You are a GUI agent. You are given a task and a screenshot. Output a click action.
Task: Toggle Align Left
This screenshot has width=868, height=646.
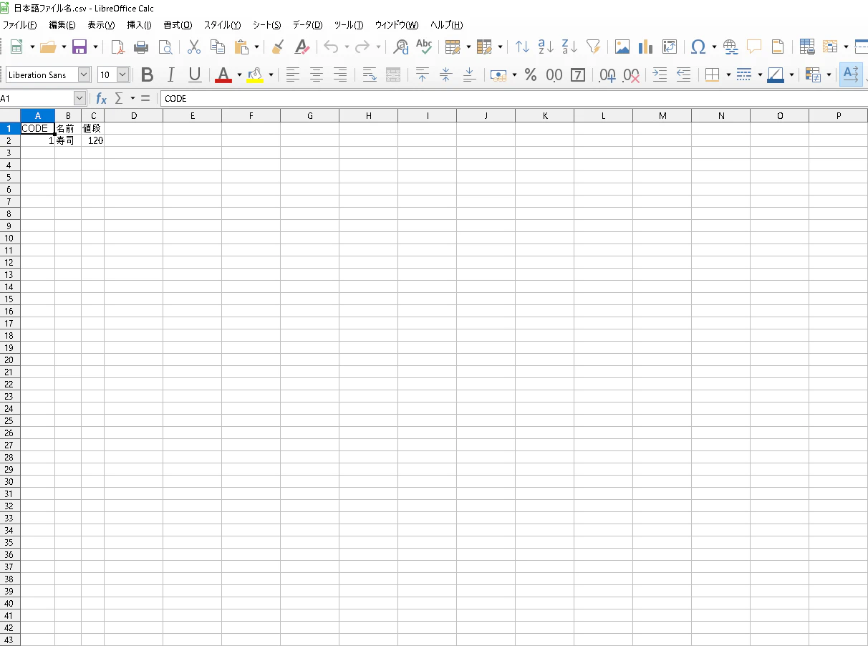pyautogui.click(x=292, y=74)
